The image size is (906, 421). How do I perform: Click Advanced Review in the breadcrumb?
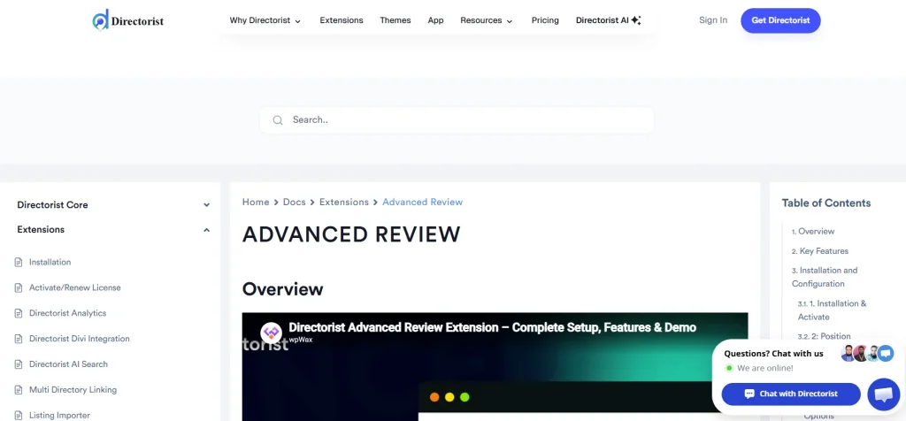pos(422,203)
